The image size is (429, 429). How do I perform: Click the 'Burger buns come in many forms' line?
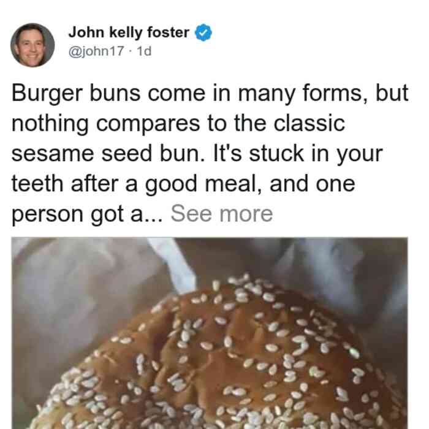click(x=210, y=94)
